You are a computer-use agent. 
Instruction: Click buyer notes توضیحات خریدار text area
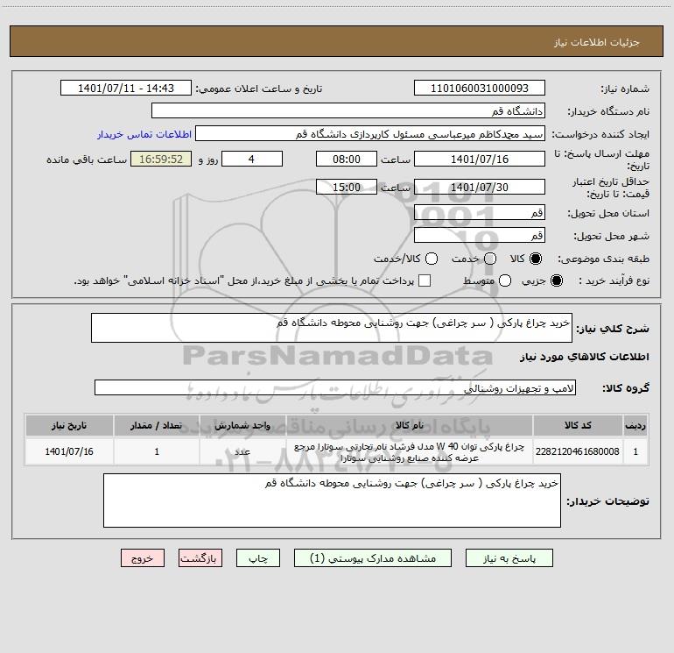click(332, 500)
